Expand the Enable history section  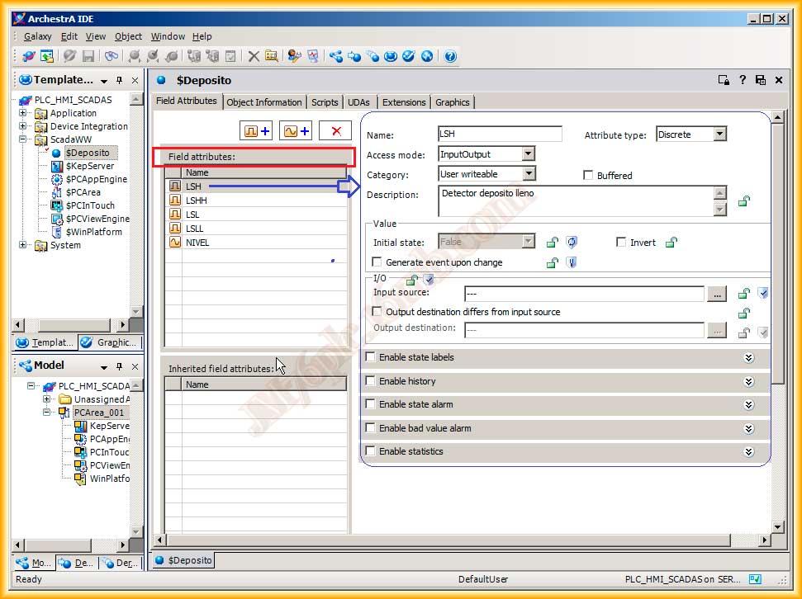pyautogui.click(x=748, y=381)
